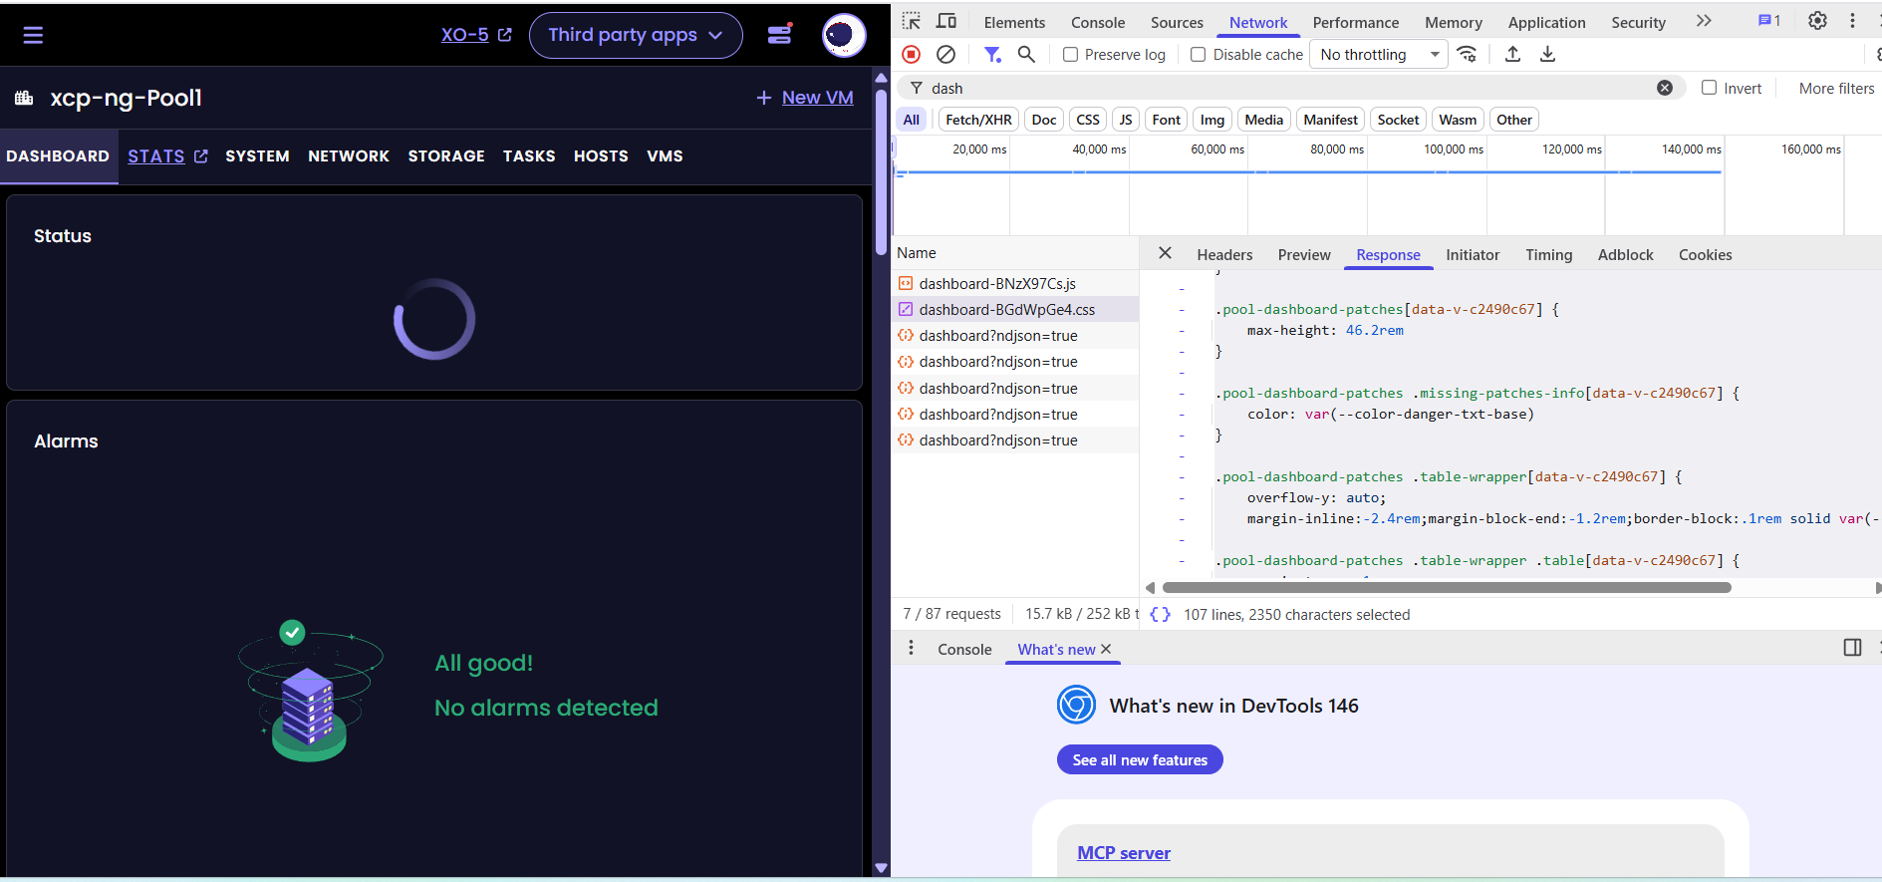Open the STATS tab link
Image resolution: width=1882 pixels, height=882 pixels.
pos(167,156)
